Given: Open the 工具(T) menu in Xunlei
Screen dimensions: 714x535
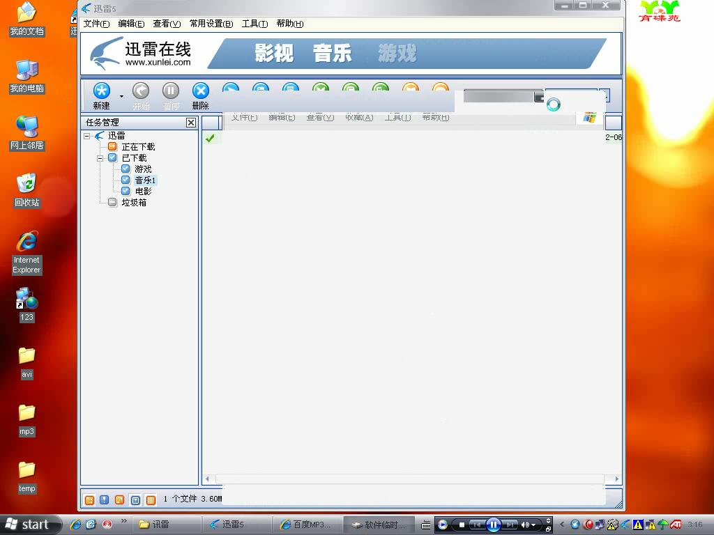Looking at the screenshot, I should point(255,24).
